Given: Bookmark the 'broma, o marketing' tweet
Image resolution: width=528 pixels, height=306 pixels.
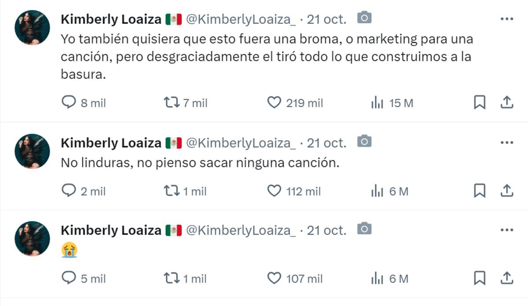Looking at the screenshot, I should (479, 103).
